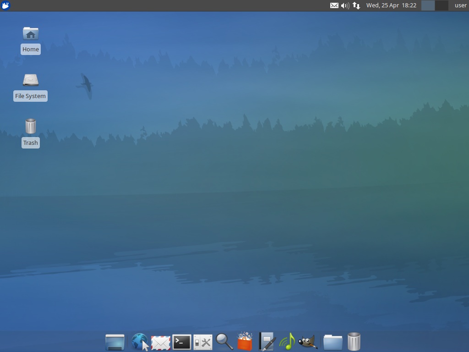Open the mail notification indicator

click(x=334, y=5)
